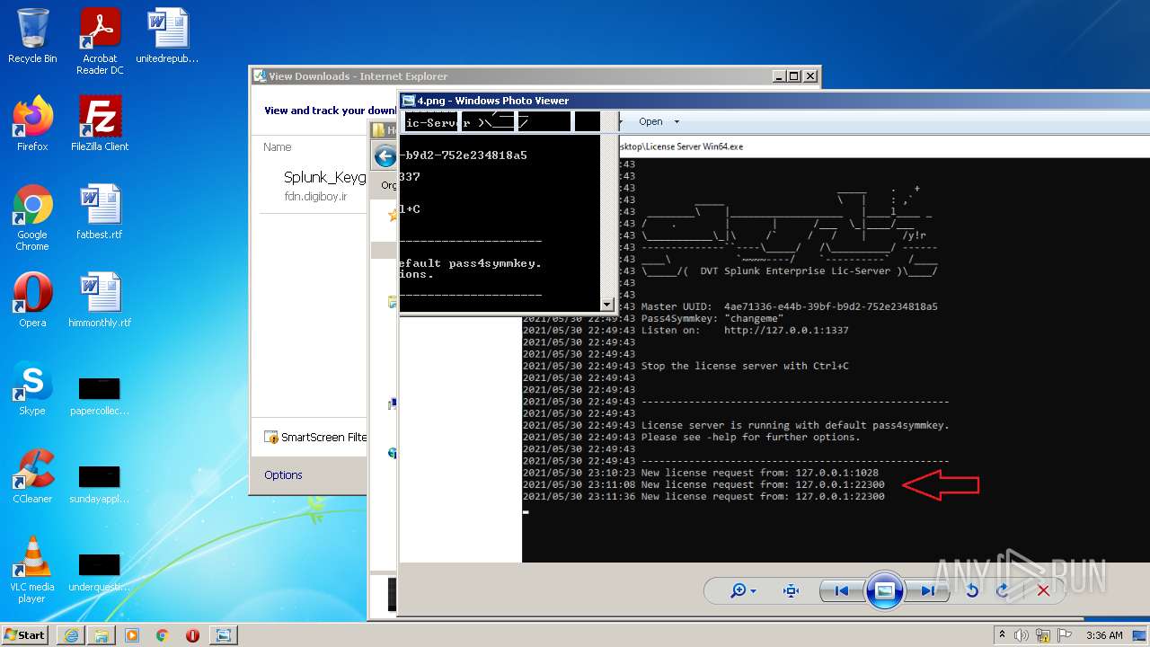Screen dimensions: 1150x647
Task: Select the Firefox desktop icon
Action: 32,124
